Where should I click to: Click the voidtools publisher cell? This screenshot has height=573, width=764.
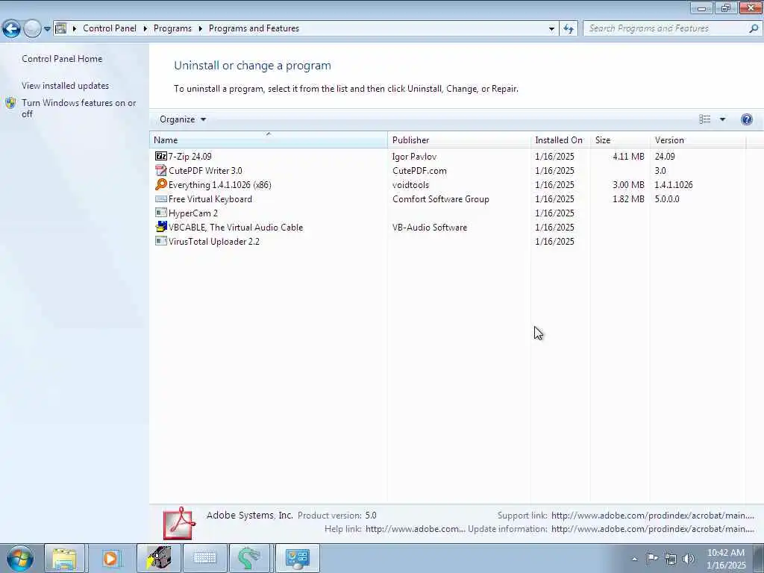click(x=411, y=185)
